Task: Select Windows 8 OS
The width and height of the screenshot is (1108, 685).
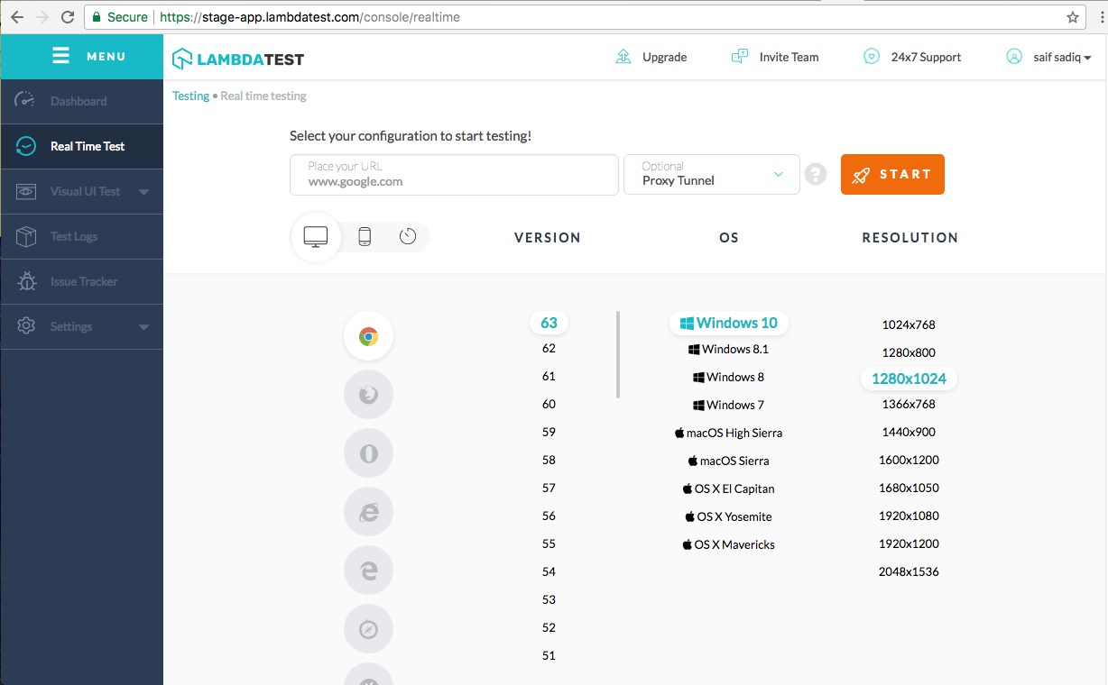Action: tap(728, 378)
